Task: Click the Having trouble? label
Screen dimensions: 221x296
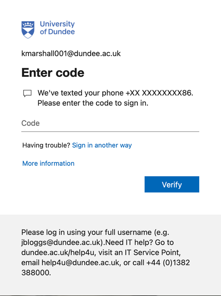Action: click(x=46, y=145)
